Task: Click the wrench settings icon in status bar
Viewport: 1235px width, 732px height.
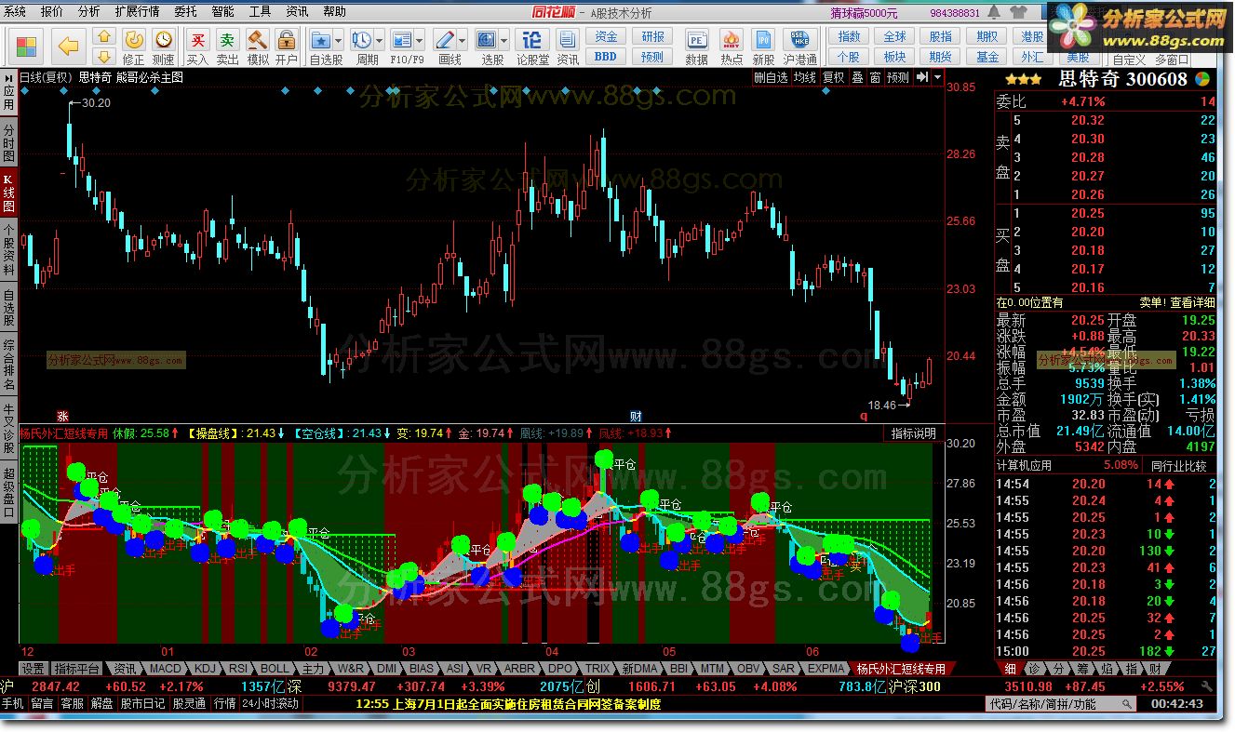Action: [x=1207, y=687]
